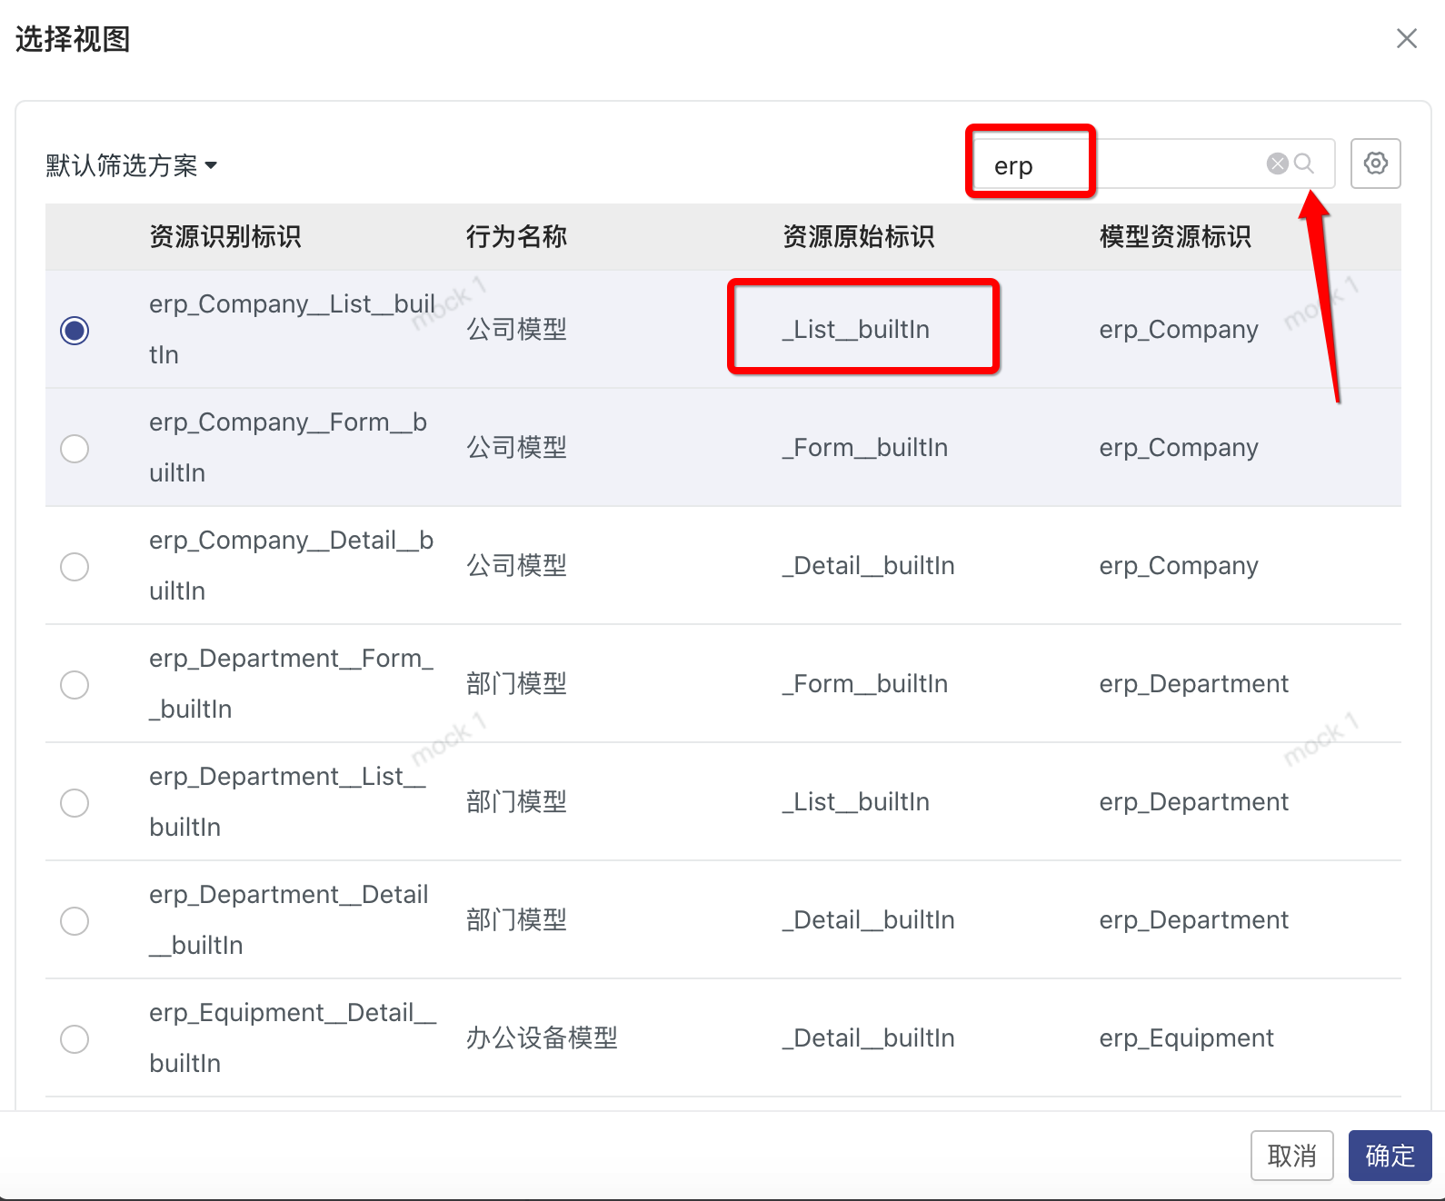Viewport: 1445px width, 1201px height.
Task: Select the erp_Company__Form__builtIn radio button
Action: [75, 448]
